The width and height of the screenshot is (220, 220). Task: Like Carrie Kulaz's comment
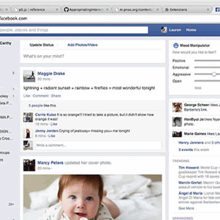pos(54,124)
